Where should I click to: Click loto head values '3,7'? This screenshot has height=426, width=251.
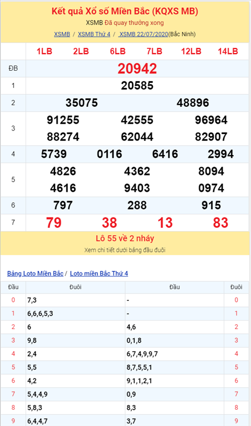[131, 421]
